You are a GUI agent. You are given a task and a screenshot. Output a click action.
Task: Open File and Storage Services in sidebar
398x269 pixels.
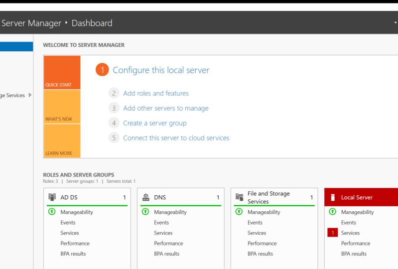[12, 96]
